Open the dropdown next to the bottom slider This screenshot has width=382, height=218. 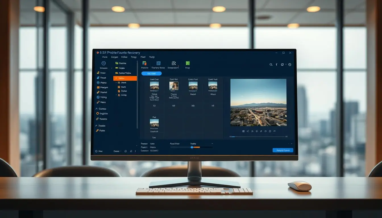pyautogui.click(x=211, y=144)
